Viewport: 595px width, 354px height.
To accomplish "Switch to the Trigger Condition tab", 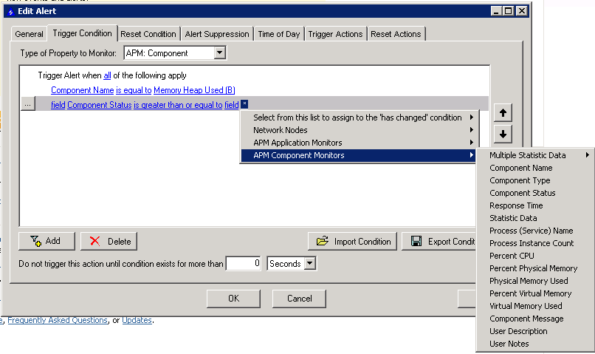I will (83, 33).
